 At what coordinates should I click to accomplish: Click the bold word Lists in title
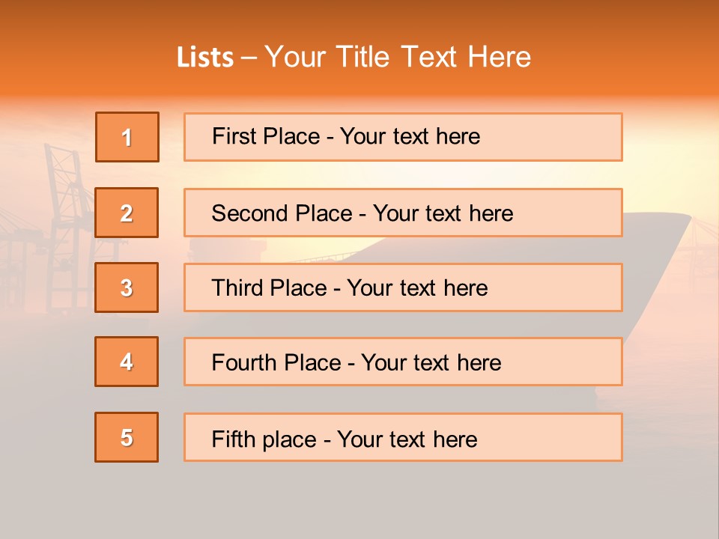point(205,58)
